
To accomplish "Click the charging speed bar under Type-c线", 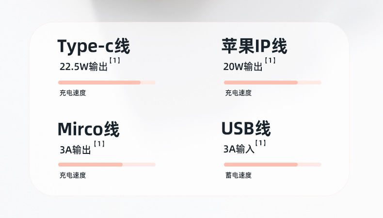I will pyautogui.click(x=107, y=83).
